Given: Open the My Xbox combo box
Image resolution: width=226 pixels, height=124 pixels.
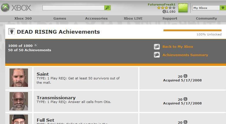Looking at the screenshot, I should tap(206, 8).
